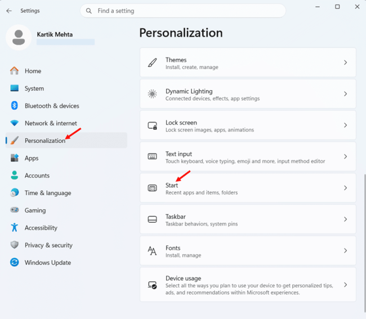The height and width of the screenshot is (319, 366).
Task: Open Taskbar settings via chevron
Action: point(346,219)
